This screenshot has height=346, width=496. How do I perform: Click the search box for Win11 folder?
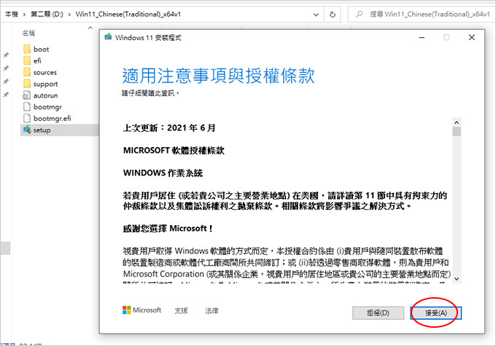(422, 15)
